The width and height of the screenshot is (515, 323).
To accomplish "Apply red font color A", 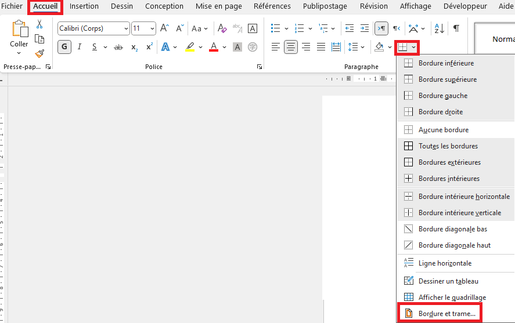I will pos(214,47).
